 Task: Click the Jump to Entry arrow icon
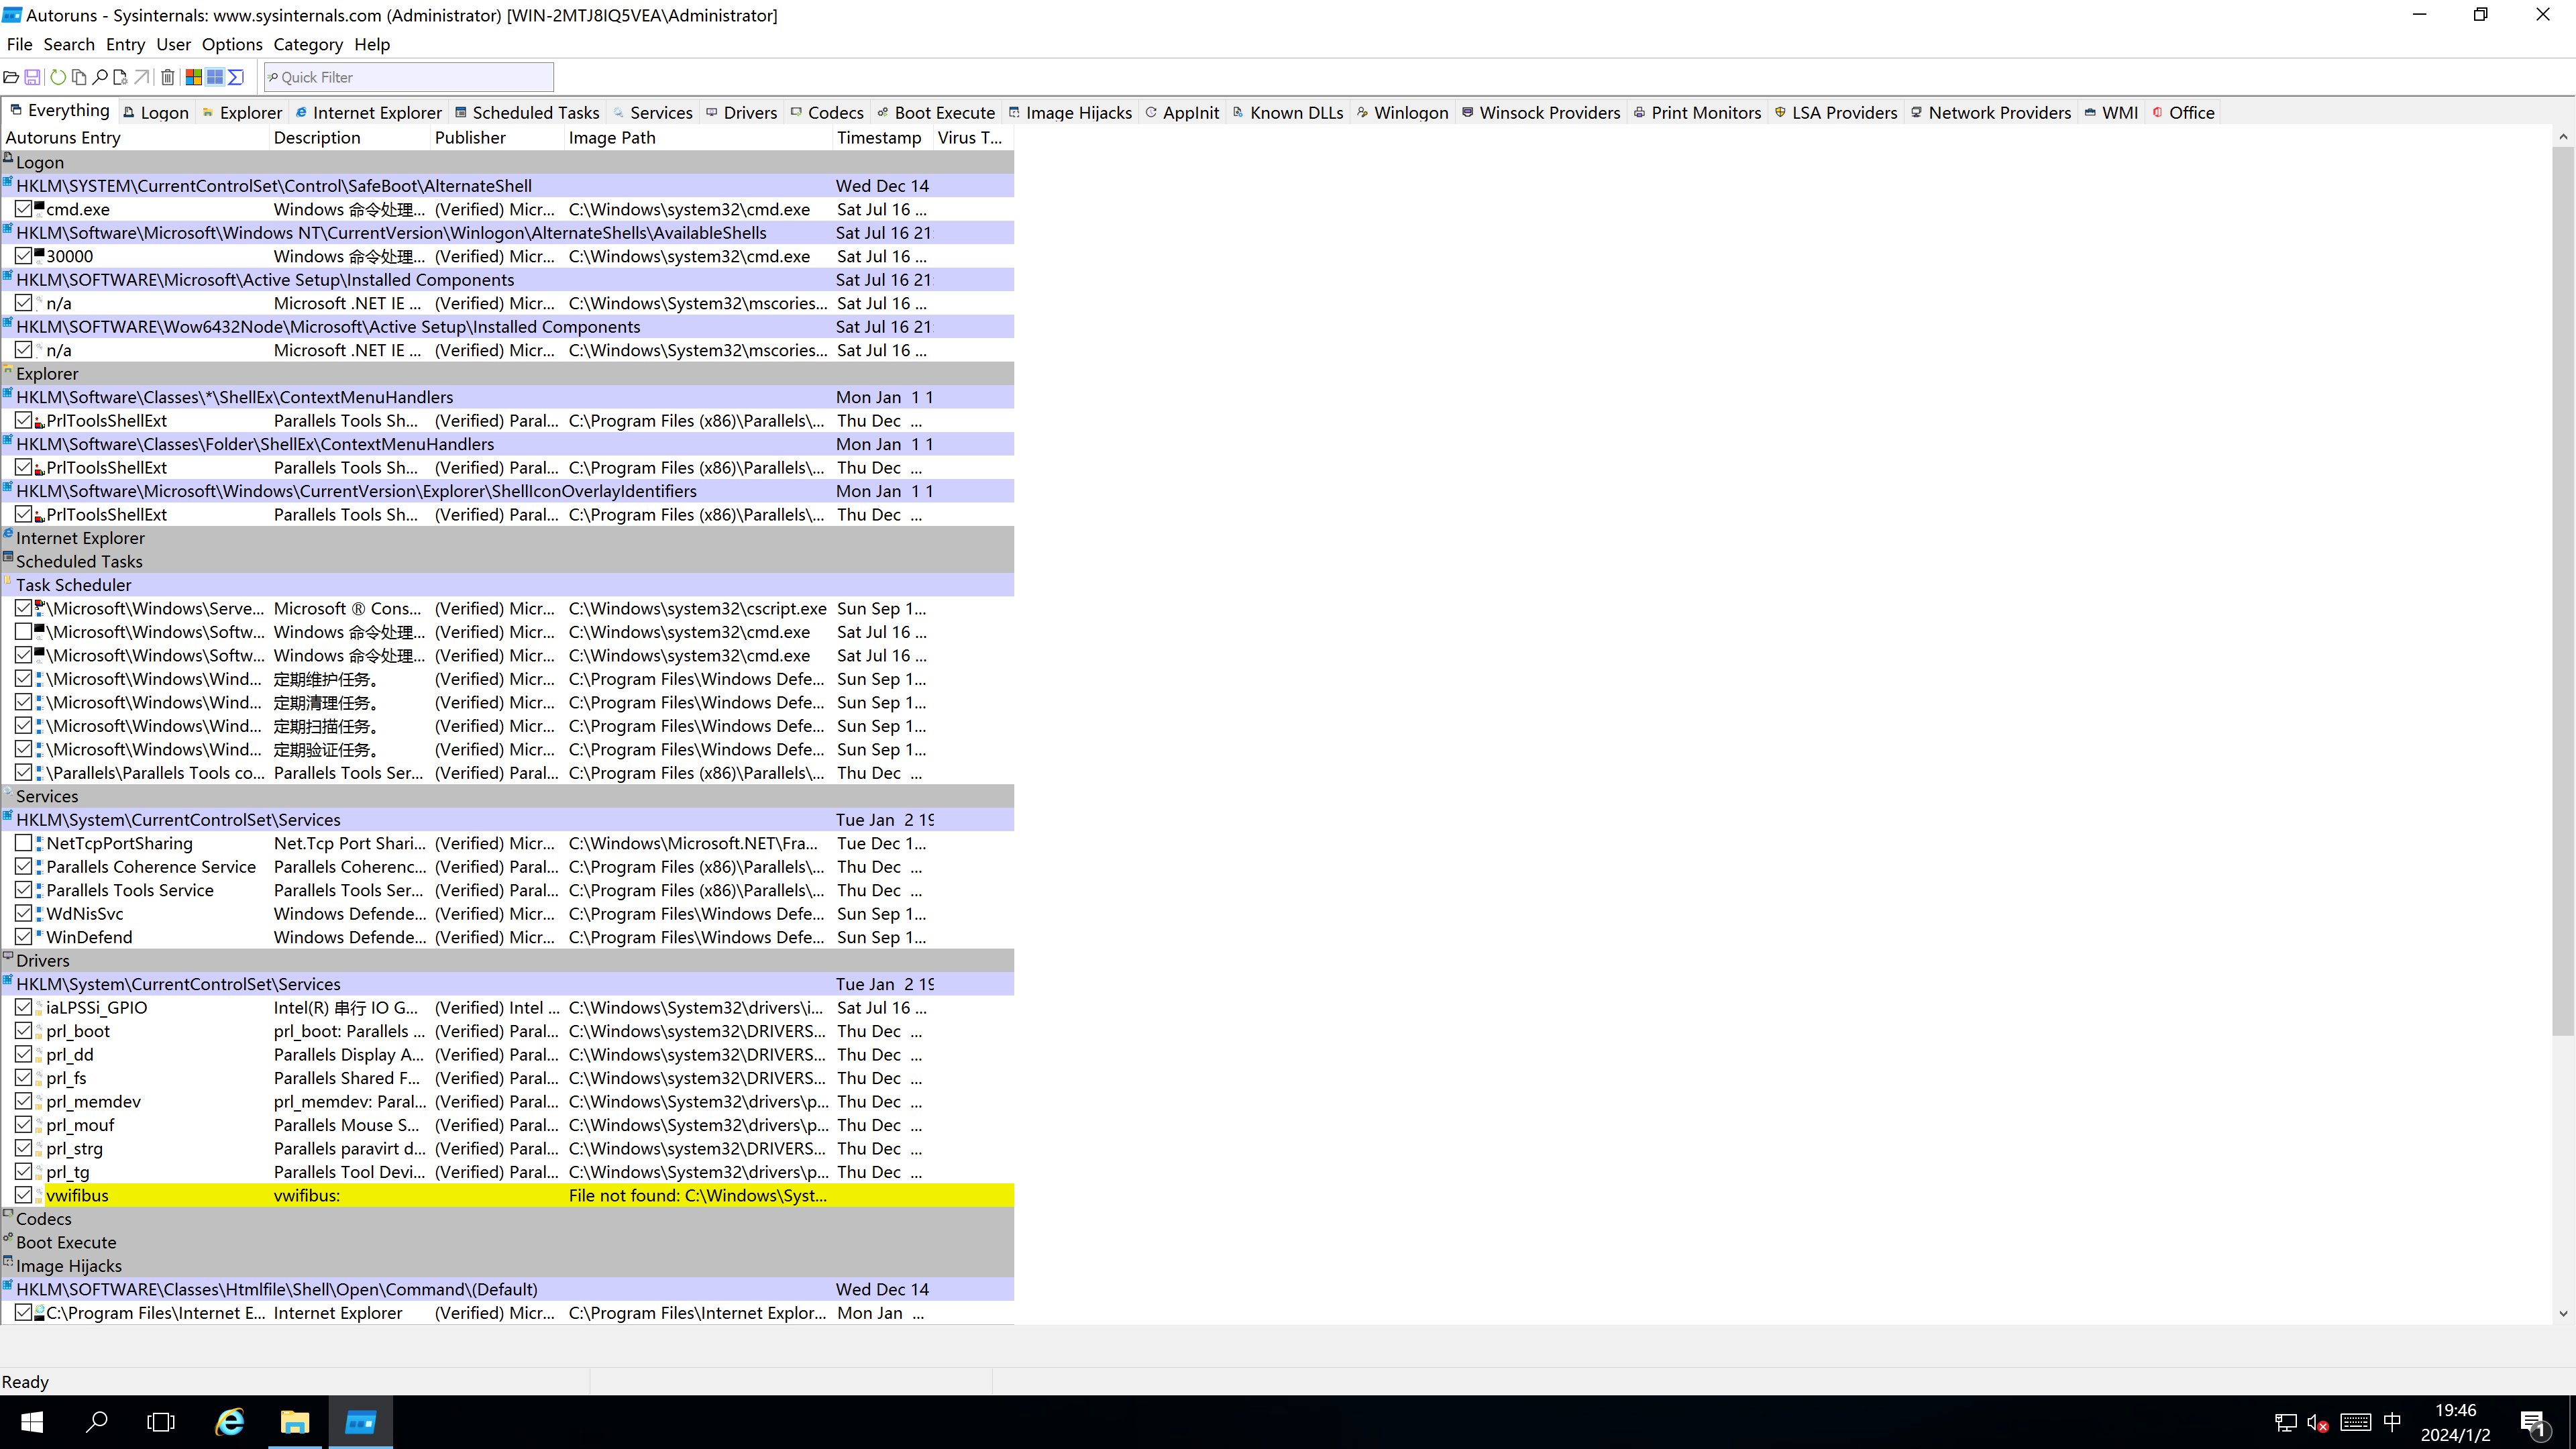coord(142,77)
